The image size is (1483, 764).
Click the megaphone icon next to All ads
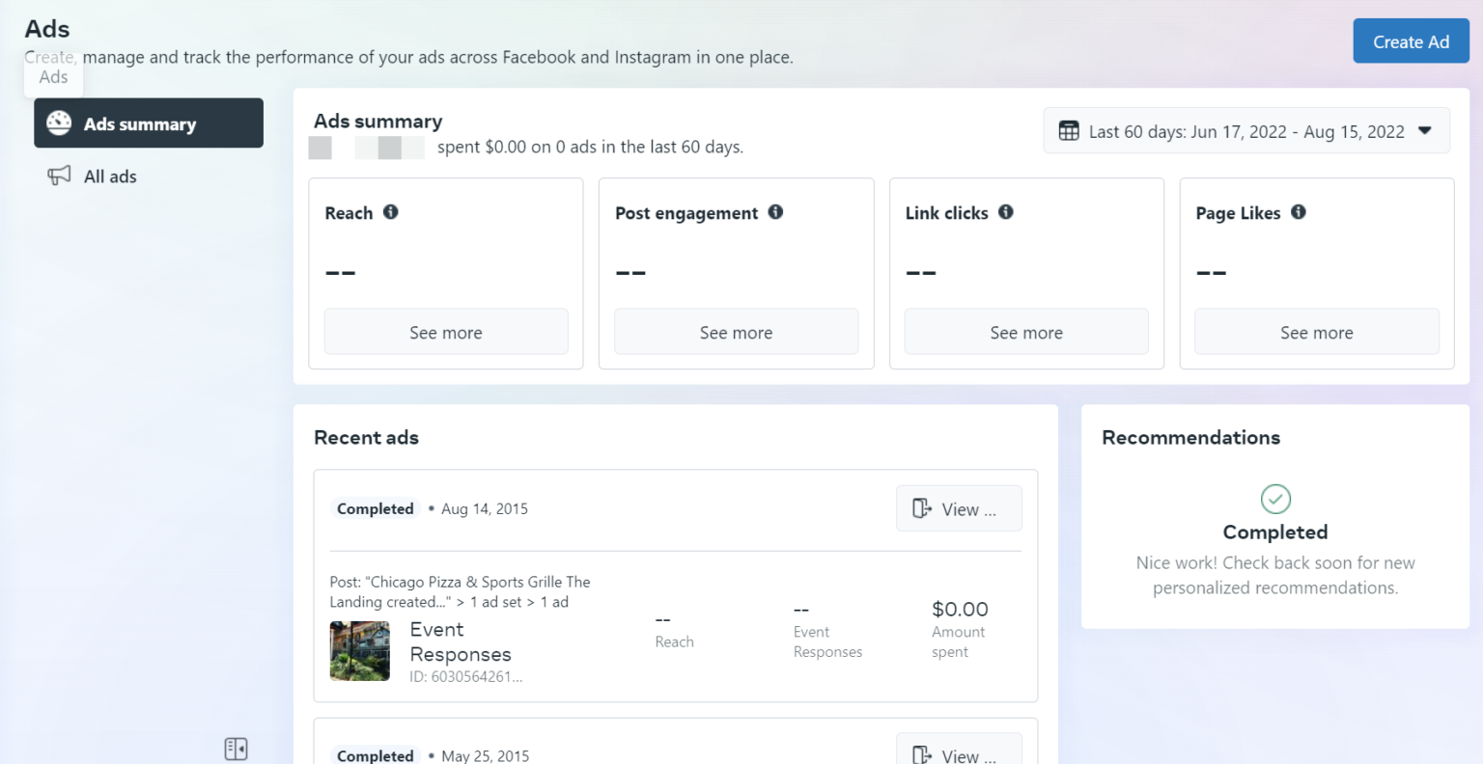pyautogui.click(x=59, y=176)
